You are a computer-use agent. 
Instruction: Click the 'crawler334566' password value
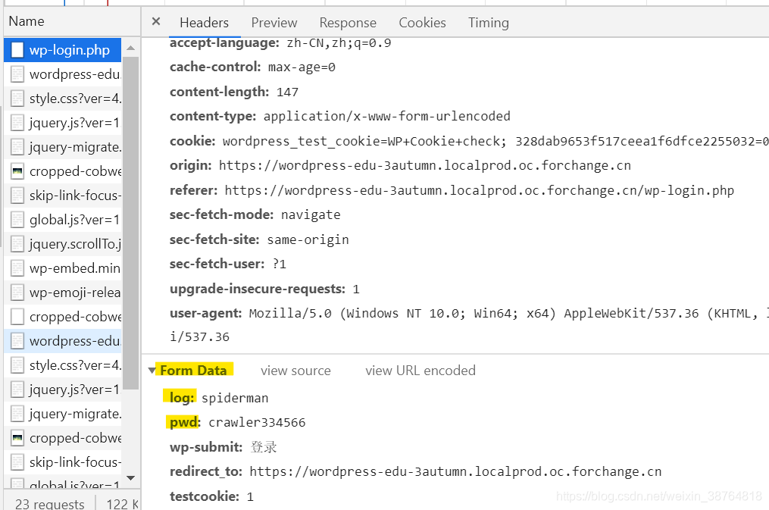point(257,422)
